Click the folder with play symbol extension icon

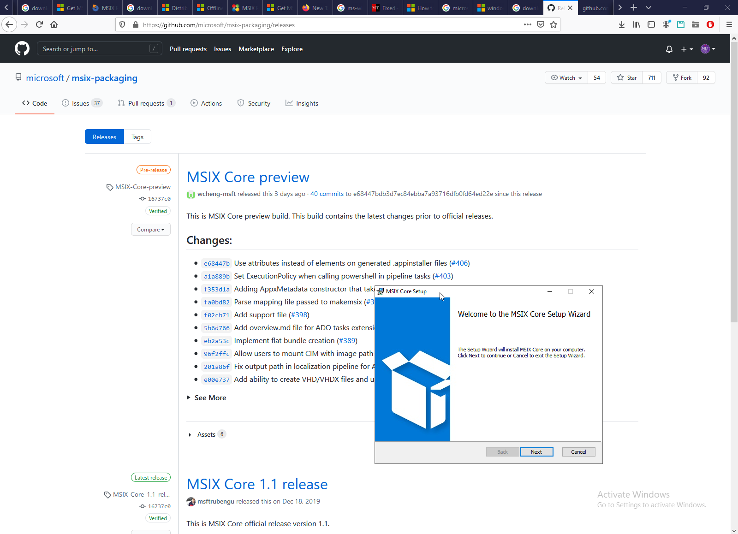tap(696, 24)
